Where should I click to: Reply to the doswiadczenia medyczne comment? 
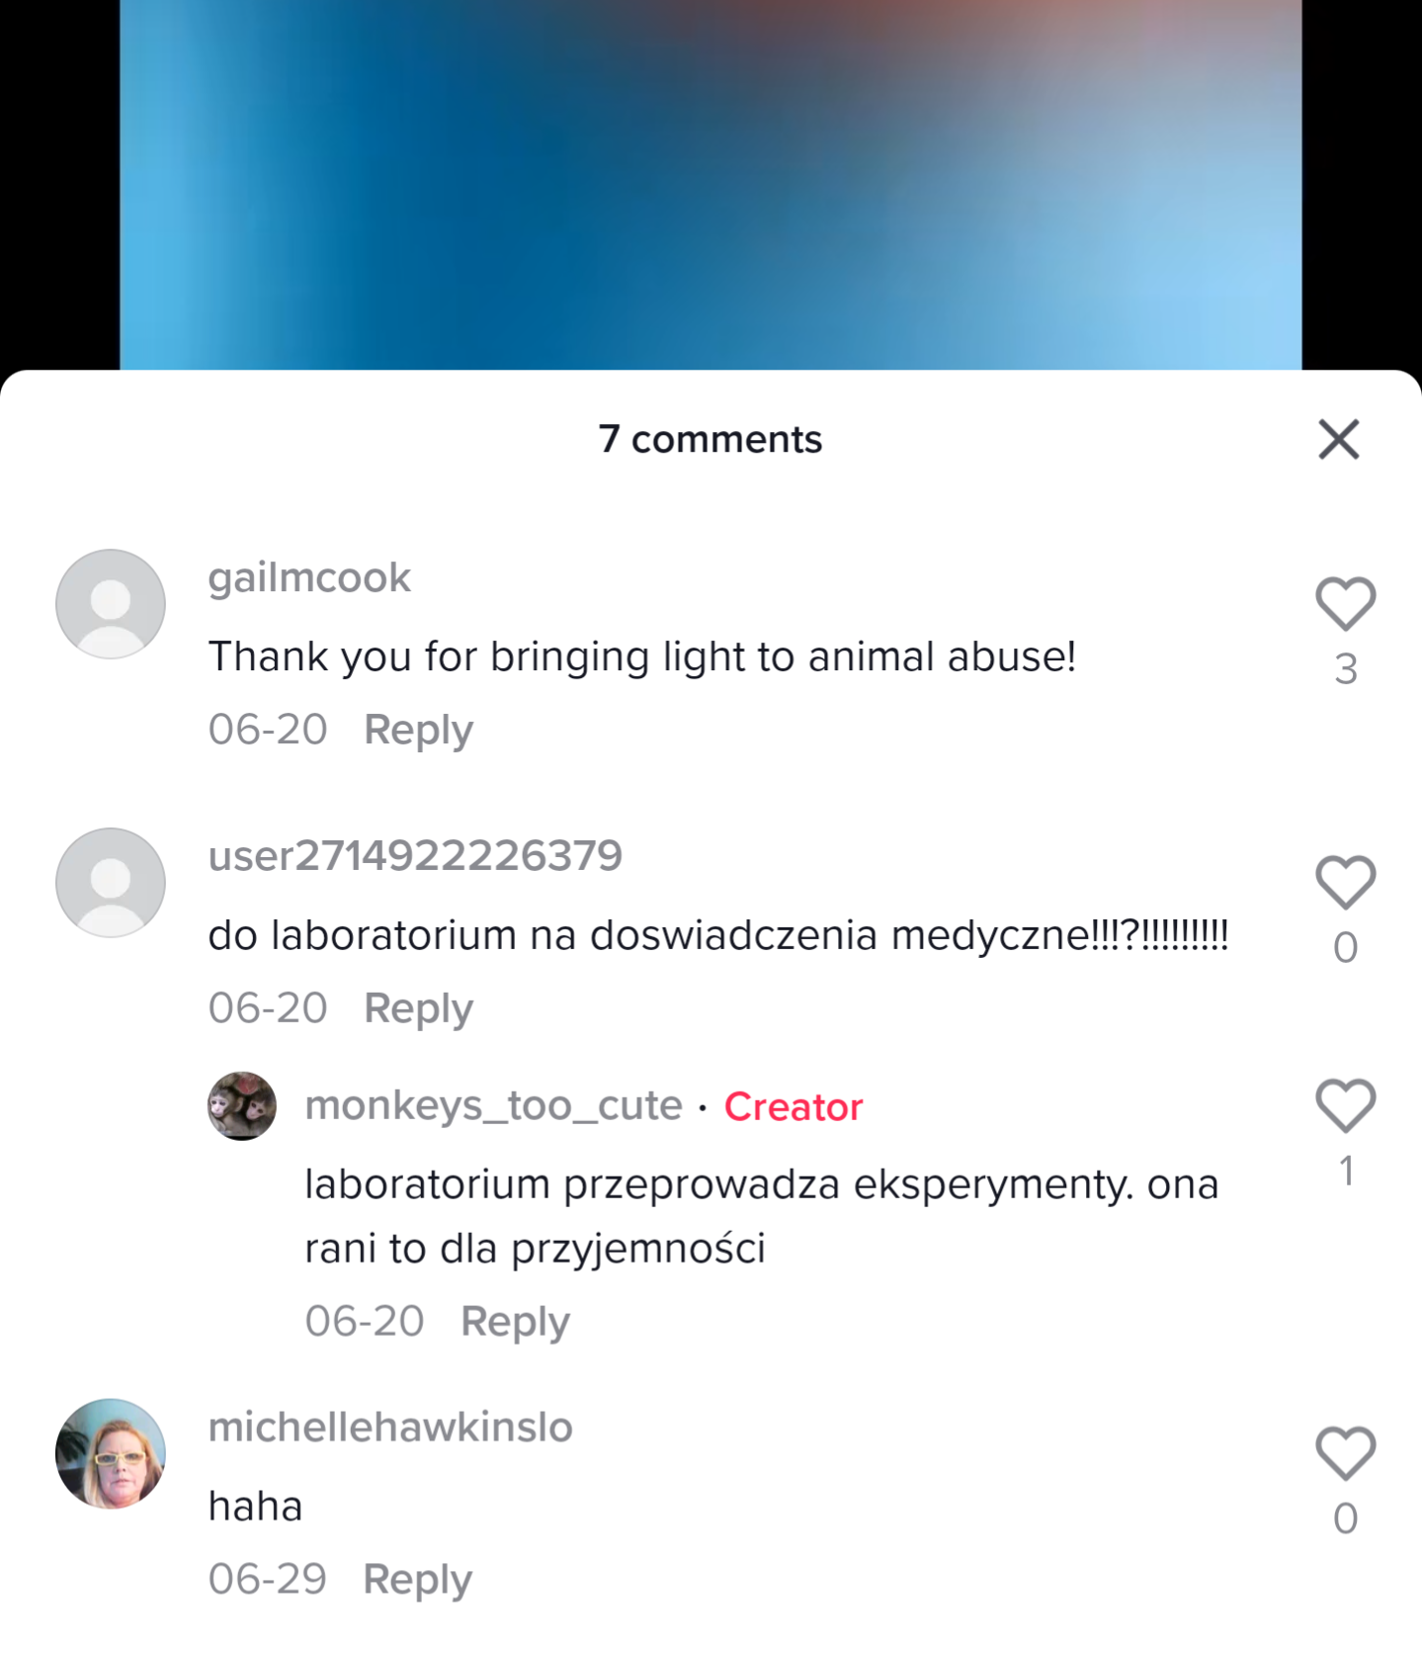click(418, 1008)
